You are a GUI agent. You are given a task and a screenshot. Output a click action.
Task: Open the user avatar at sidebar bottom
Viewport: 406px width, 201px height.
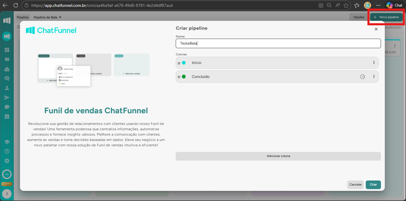click(x=7, y=194)
